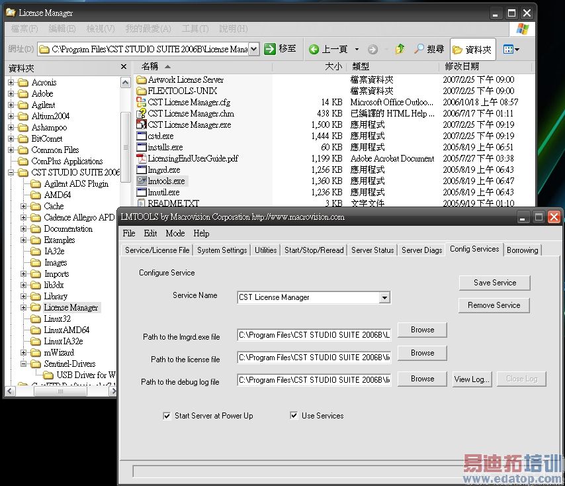Expand the Cache folder in tree
Screen dimensions: 565x486
tap(23, 206)
